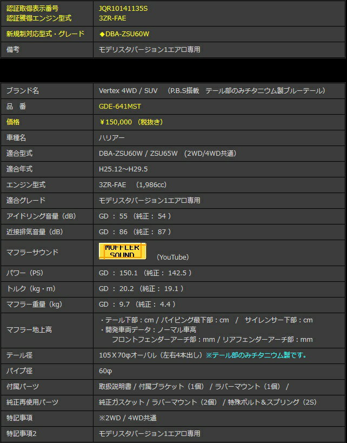This screenshot has width=347, height=443.
Task: Click the blue ※テール部のみチタニウム製です note
Action: tap(256, 355)
